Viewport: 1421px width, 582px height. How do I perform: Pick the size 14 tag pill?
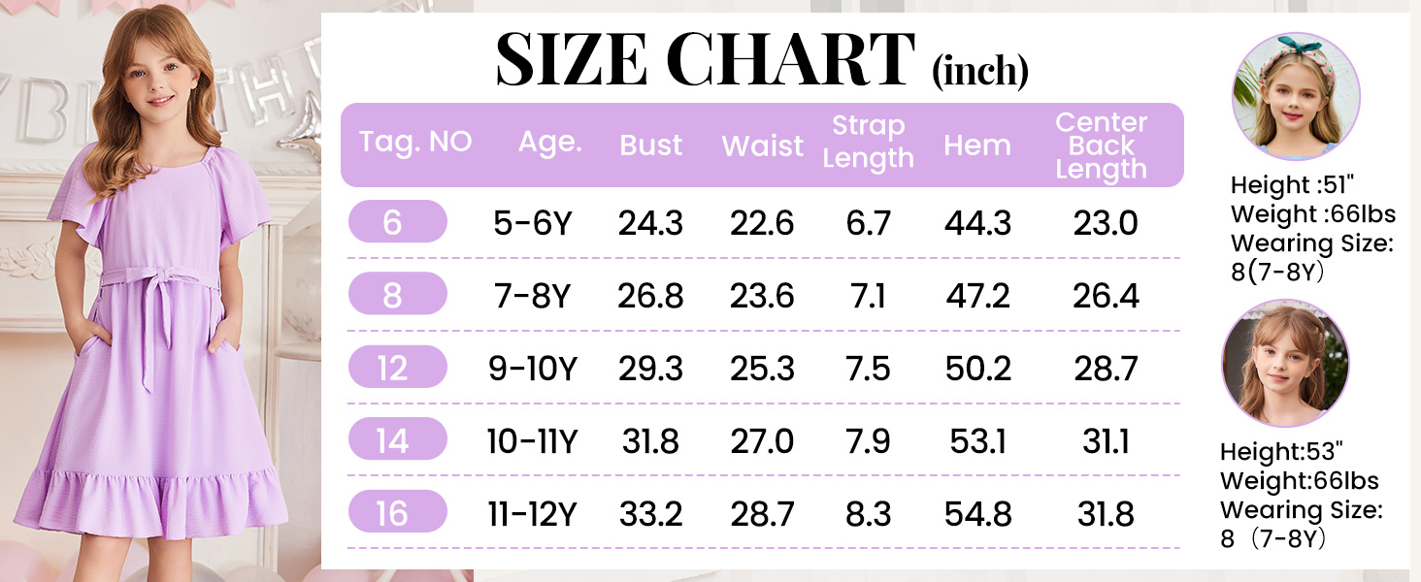pos(392,440)
